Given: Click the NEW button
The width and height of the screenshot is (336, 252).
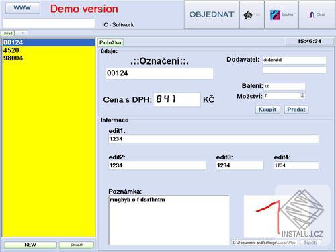Looking at the screenshot, I should tap(30, 245).
